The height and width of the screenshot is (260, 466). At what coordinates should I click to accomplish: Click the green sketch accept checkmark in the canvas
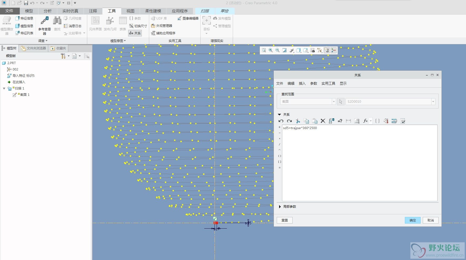pos(215,219)
